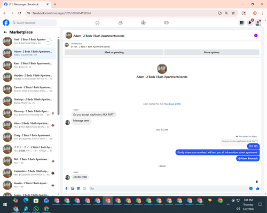
Task: Go back from Marketplace chats list
Action: (5, 32)
